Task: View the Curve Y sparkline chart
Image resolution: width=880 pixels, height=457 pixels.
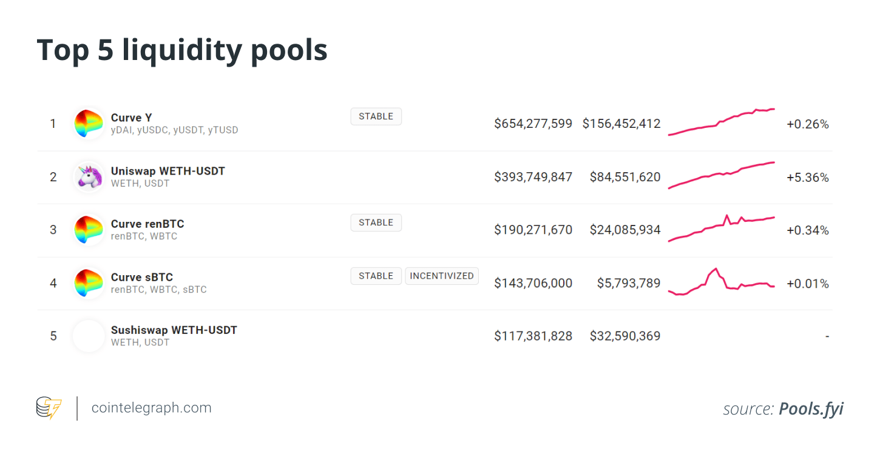Action: [722, 122]
